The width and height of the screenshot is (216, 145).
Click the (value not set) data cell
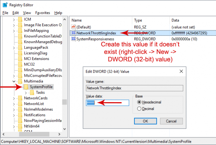[183, 27]
